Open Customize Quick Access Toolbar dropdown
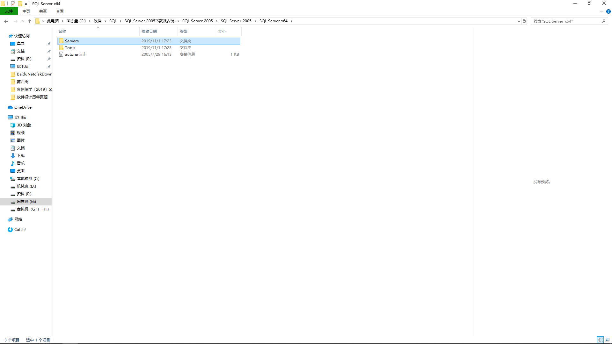This screenshot has height=344, width=612. coord(26,4)
